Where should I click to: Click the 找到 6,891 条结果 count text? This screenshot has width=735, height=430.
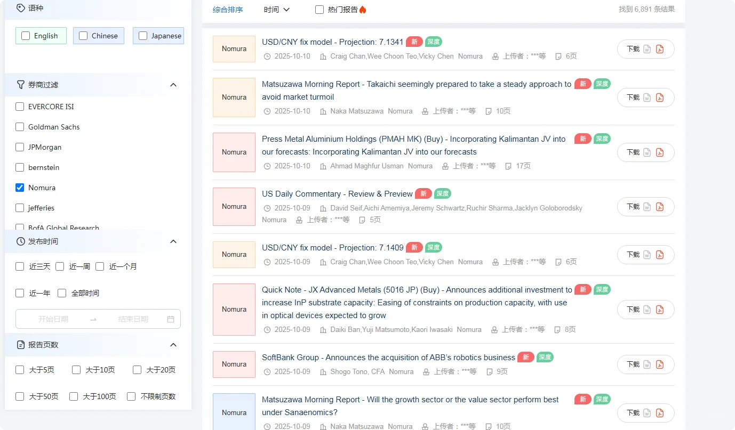646,10
